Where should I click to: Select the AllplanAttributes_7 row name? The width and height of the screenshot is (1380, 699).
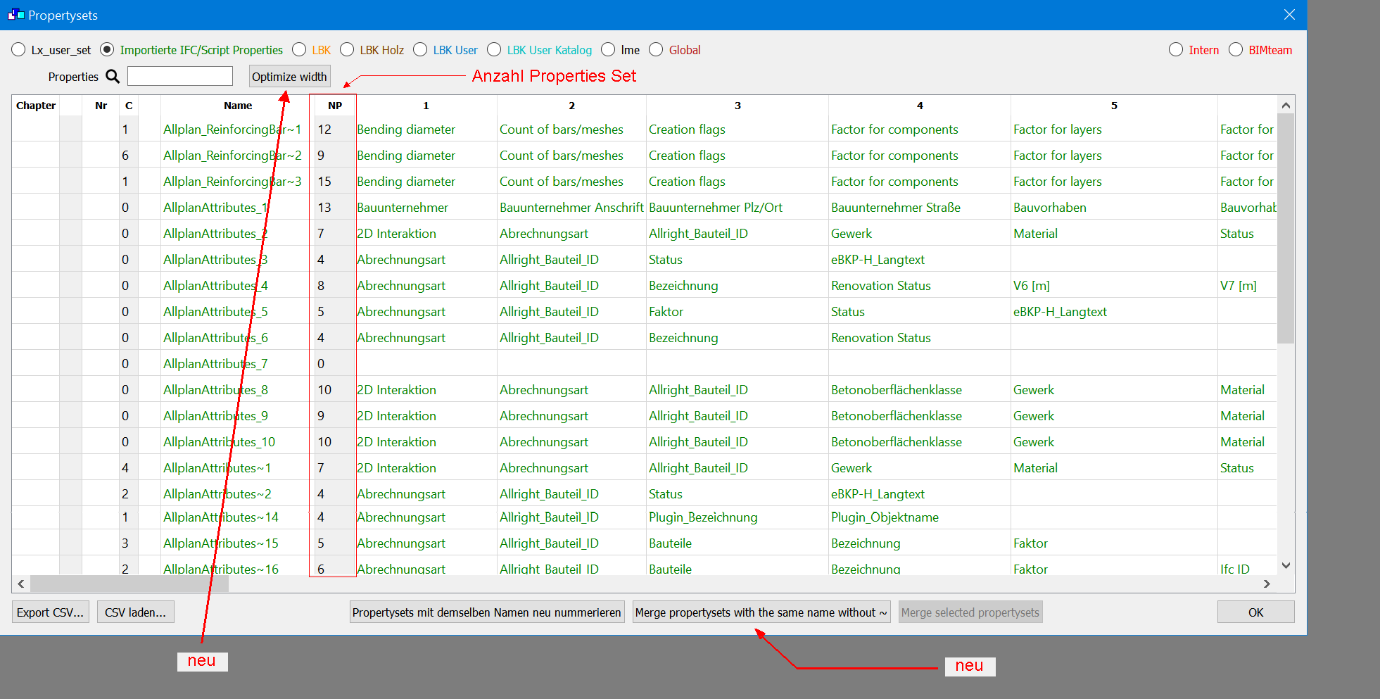(215, 364)
